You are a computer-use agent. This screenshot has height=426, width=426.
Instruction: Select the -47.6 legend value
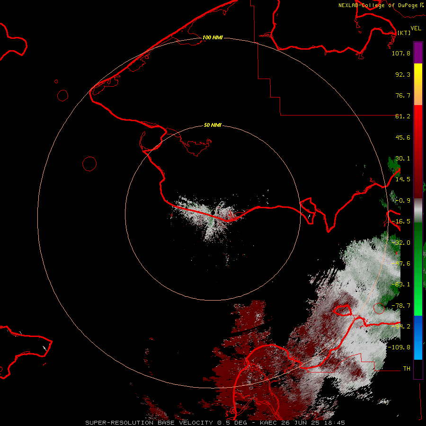click(401, 264)
